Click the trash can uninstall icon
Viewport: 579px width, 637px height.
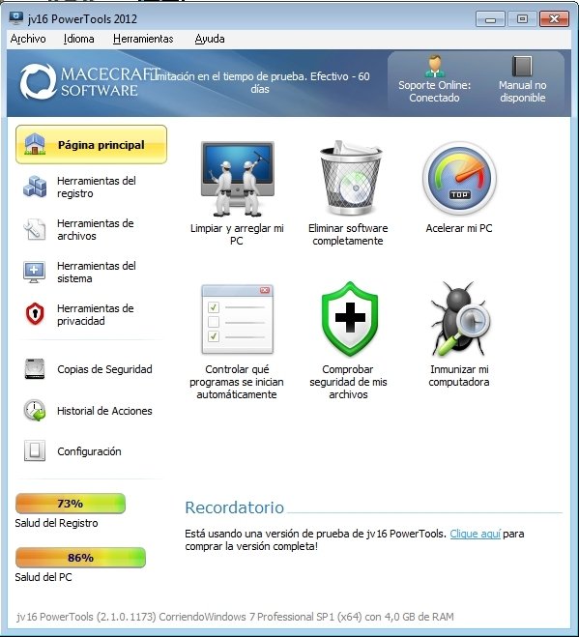(x=350, y=178)
